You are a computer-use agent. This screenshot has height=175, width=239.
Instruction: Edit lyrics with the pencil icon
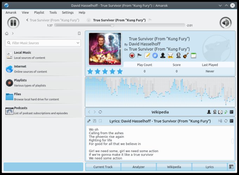tap(89, 121)
